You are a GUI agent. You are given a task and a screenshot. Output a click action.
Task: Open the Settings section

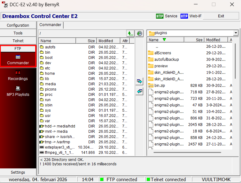[x=18, y=172]
